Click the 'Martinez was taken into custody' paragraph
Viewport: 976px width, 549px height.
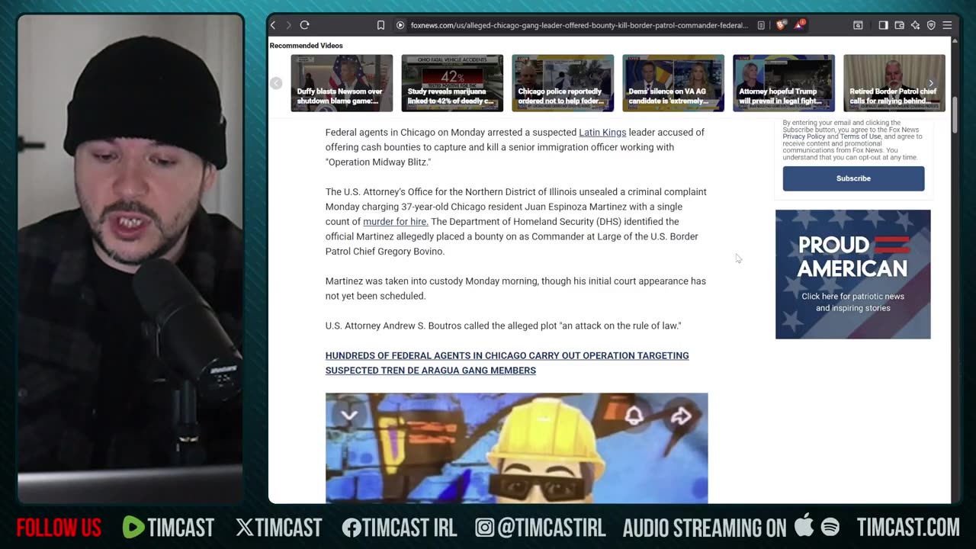tap(515, 288)
